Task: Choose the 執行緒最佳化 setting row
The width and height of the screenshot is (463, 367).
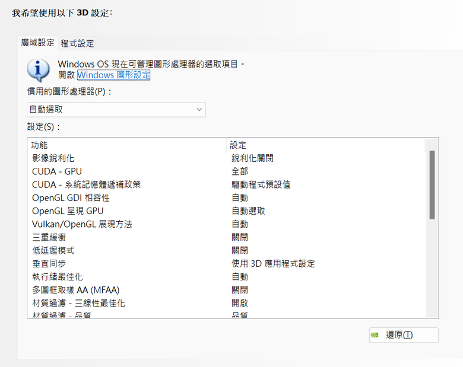Action: (58, 277)
